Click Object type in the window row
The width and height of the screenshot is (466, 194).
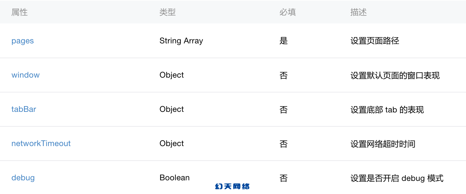tap(172, 75)
